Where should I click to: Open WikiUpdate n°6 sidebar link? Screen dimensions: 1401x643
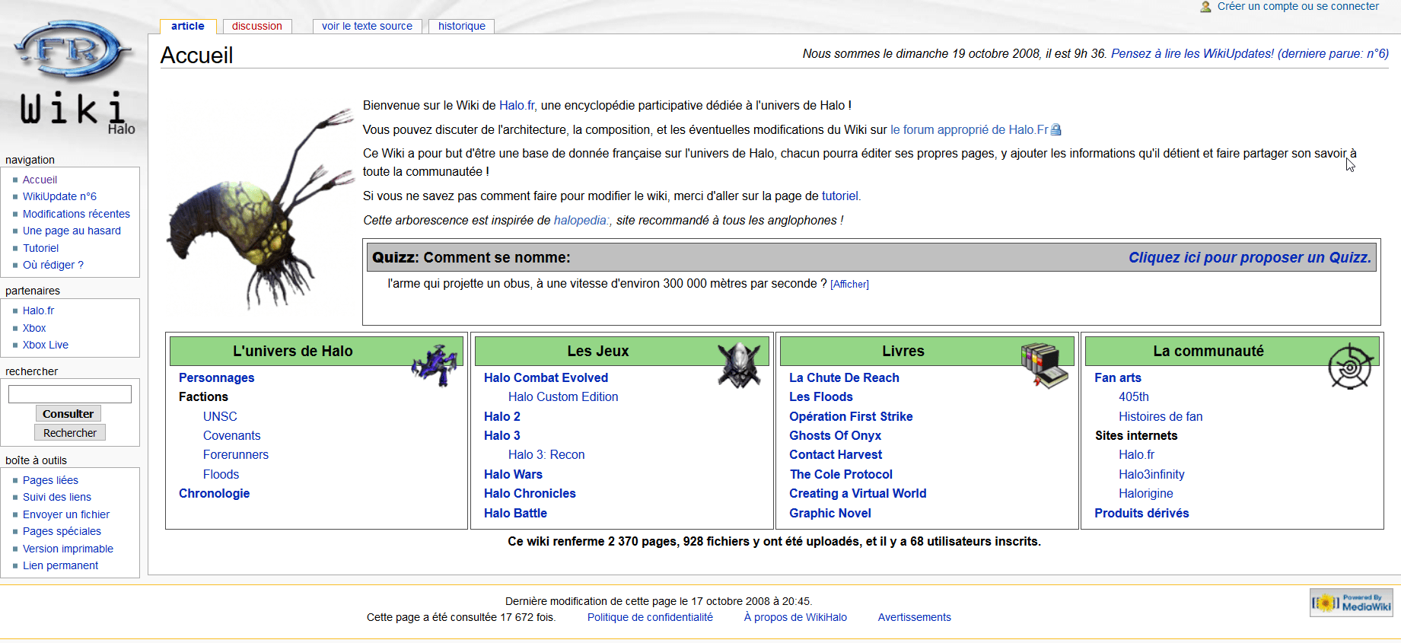59,196
